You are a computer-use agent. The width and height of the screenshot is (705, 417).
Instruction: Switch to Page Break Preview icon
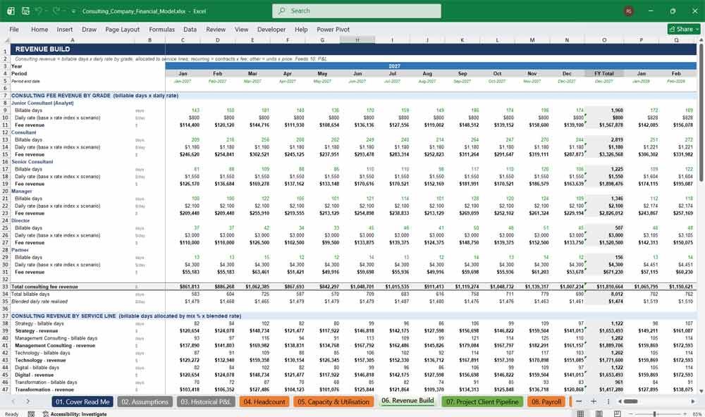click(x=618, y=413)
